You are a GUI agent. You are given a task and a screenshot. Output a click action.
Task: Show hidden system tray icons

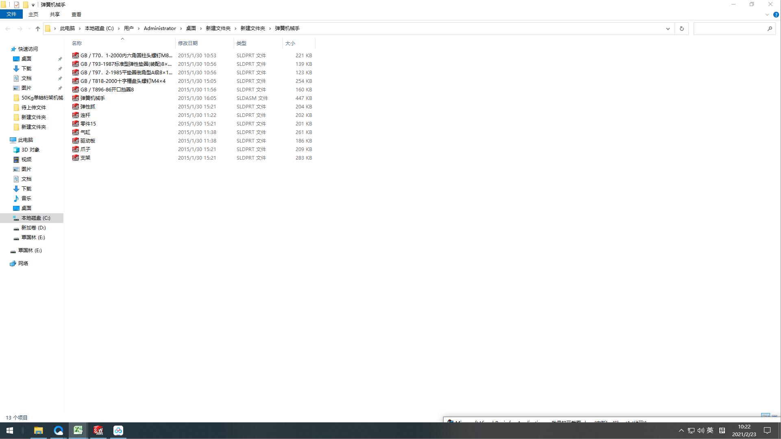pos(681,430)
